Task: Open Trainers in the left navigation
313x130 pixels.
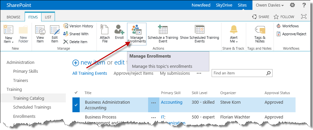Action: click(20, 81)
